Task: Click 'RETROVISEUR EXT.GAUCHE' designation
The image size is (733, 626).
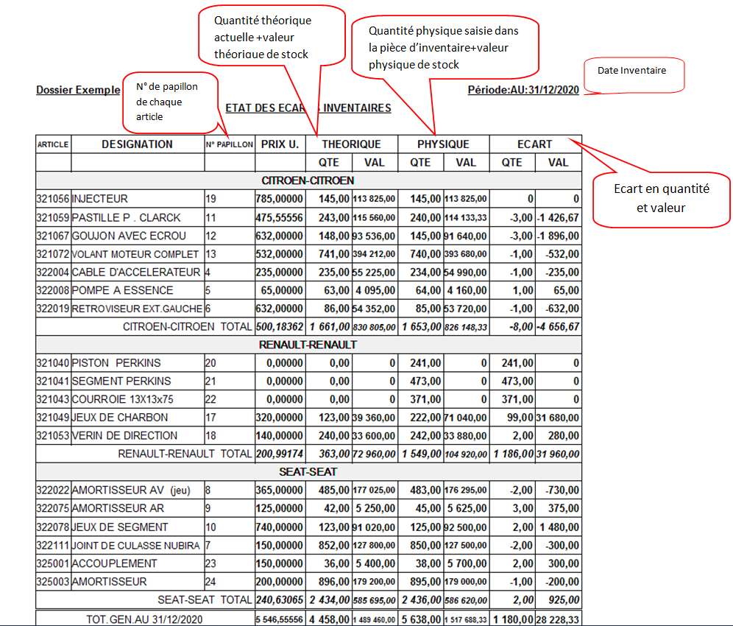Action: pyautogui.click(x=137, y=309)
